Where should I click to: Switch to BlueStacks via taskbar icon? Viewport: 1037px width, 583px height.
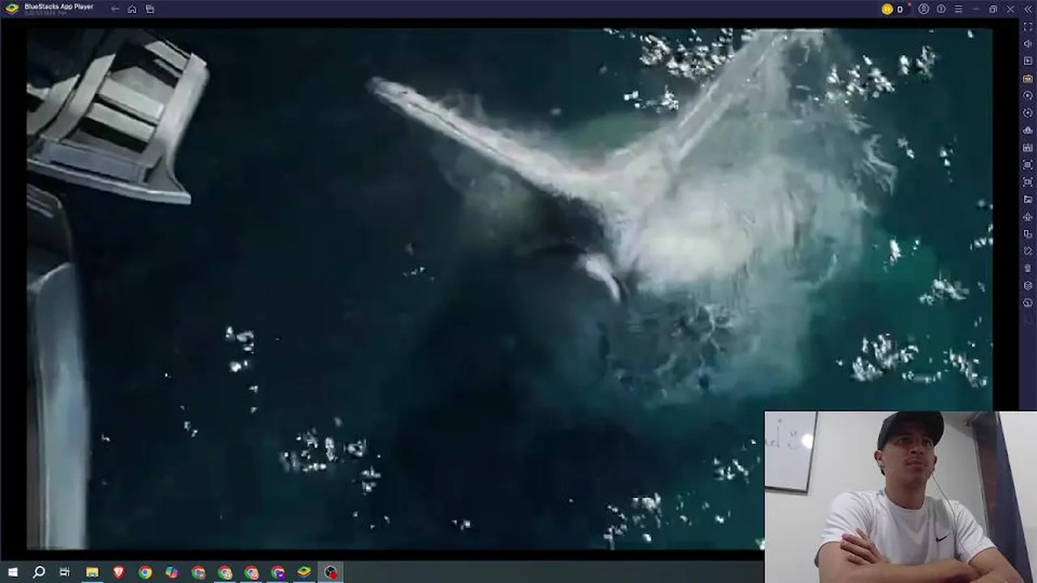304,572
